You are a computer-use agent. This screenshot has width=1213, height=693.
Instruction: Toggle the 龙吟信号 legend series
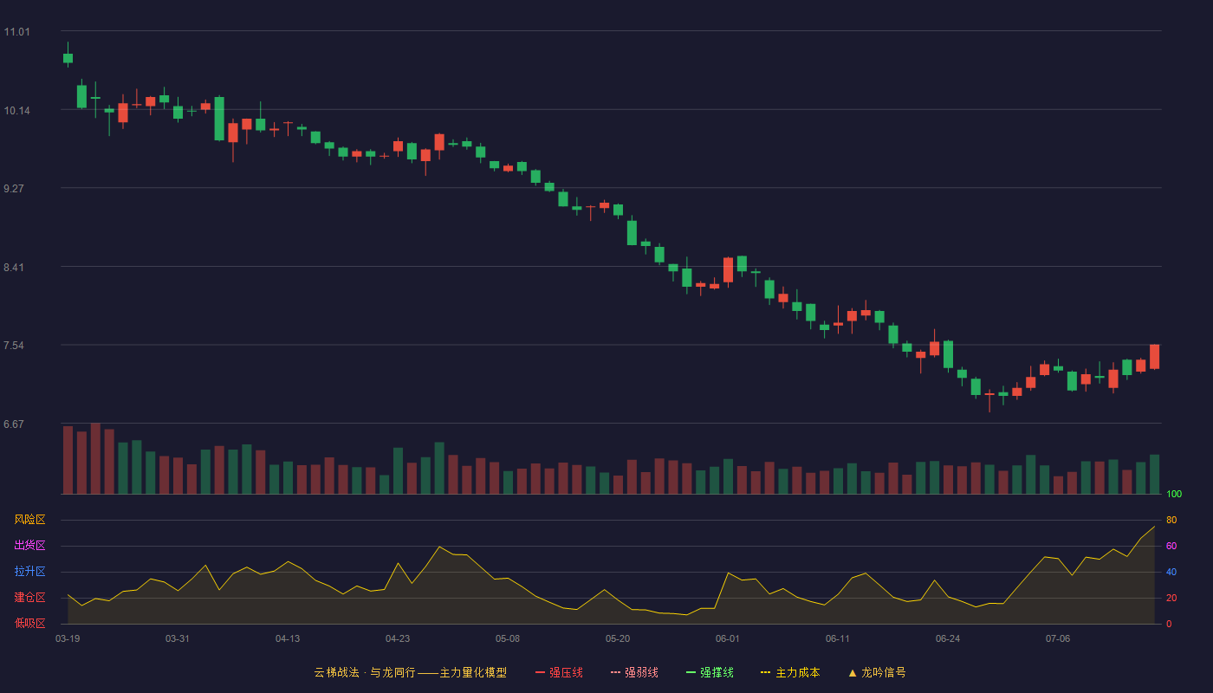click(x=877, y=672)
